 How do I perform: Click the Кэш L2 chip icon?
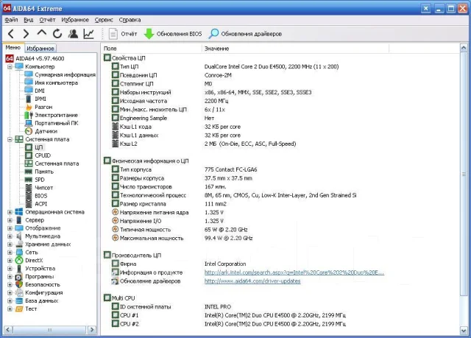tap(115, 144)
